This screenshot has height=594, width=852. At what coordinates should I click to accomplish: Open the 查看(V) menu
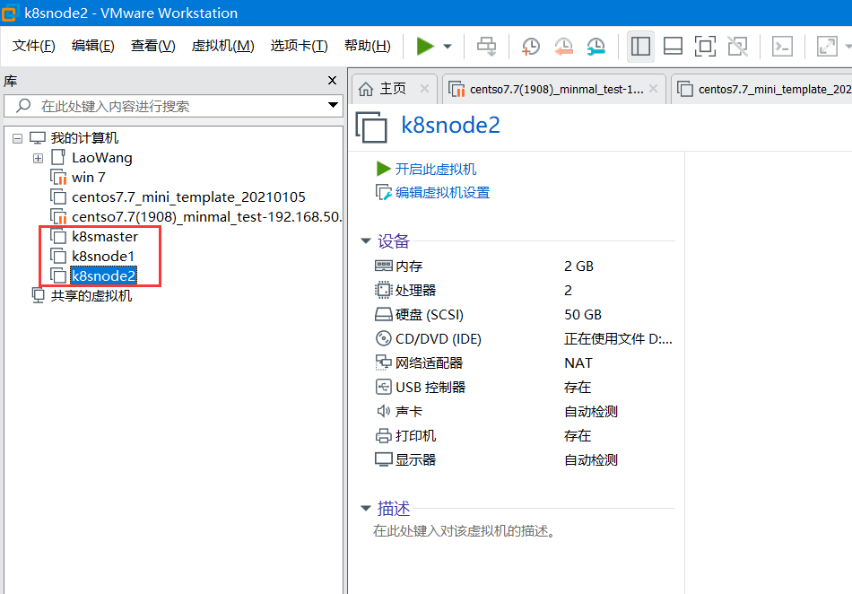coord(152,46)
